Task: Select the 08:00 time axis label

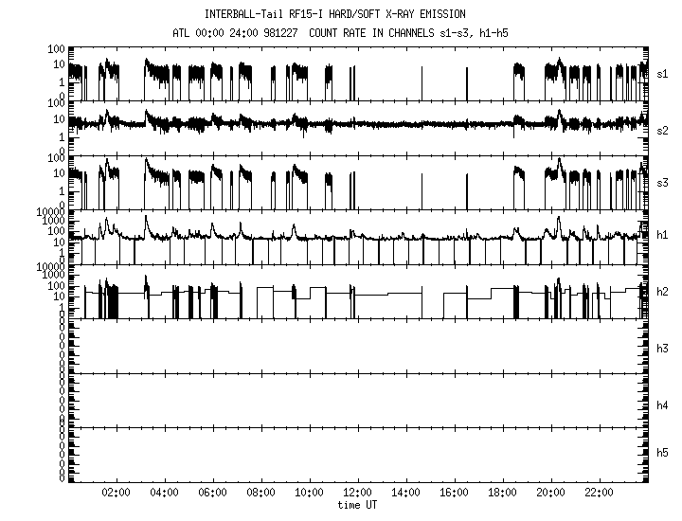Action: tap(260, 494)
